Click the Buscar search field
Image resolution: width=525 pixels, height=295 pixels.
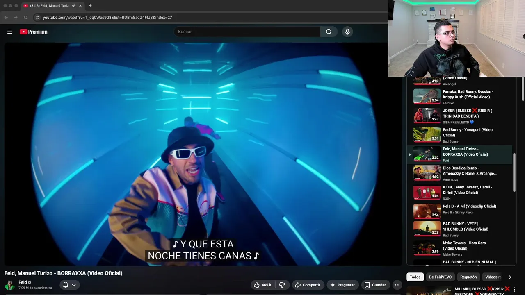click(x=247, y=32)
